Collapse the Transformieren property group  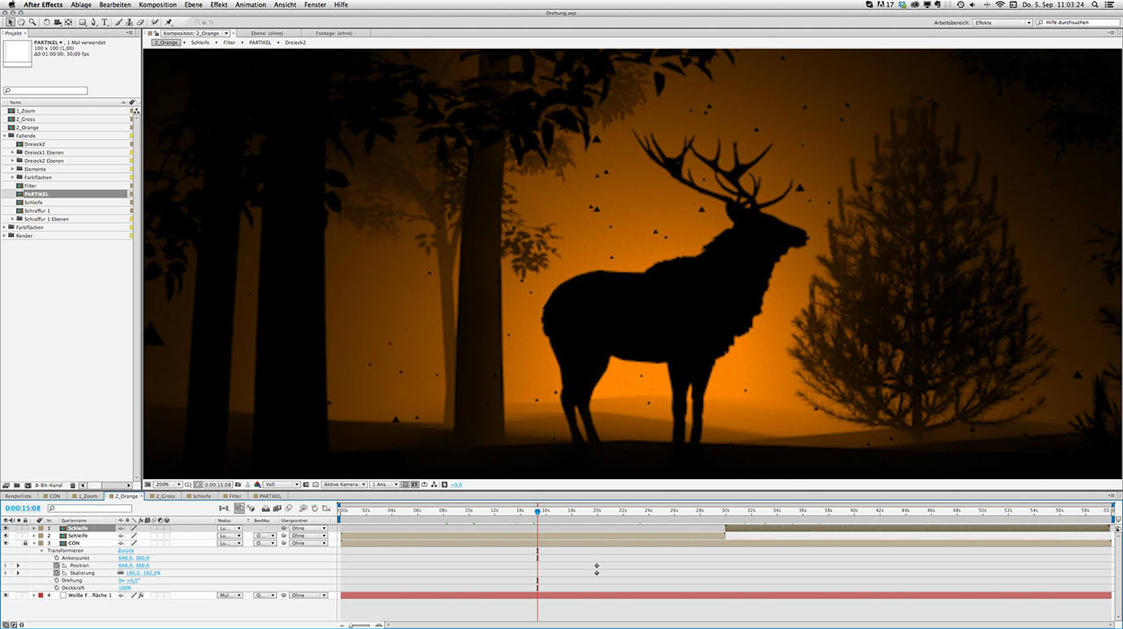coord(42,550)
